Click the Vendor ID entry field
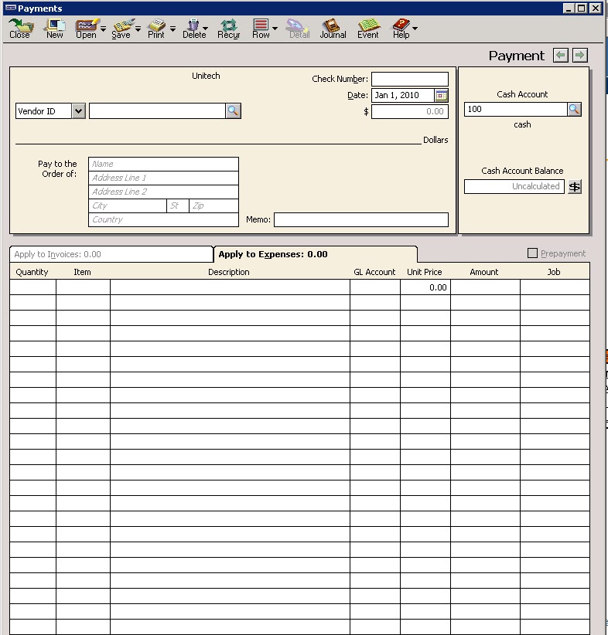The height and width of the screenshot is (635, 608). (x=157, y=111)
